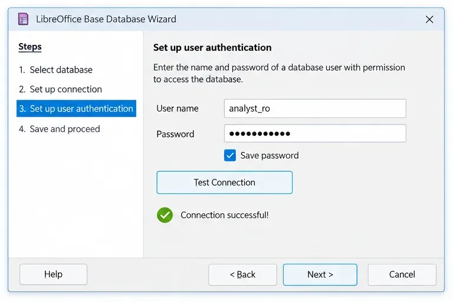Click the green connection success checkmark icon
The width and height of the screenshot is (453, 302).
tap(165, 215)
